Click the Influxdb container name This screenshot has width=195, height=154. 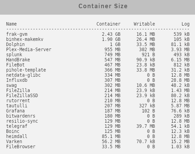[x=17, y=80]
